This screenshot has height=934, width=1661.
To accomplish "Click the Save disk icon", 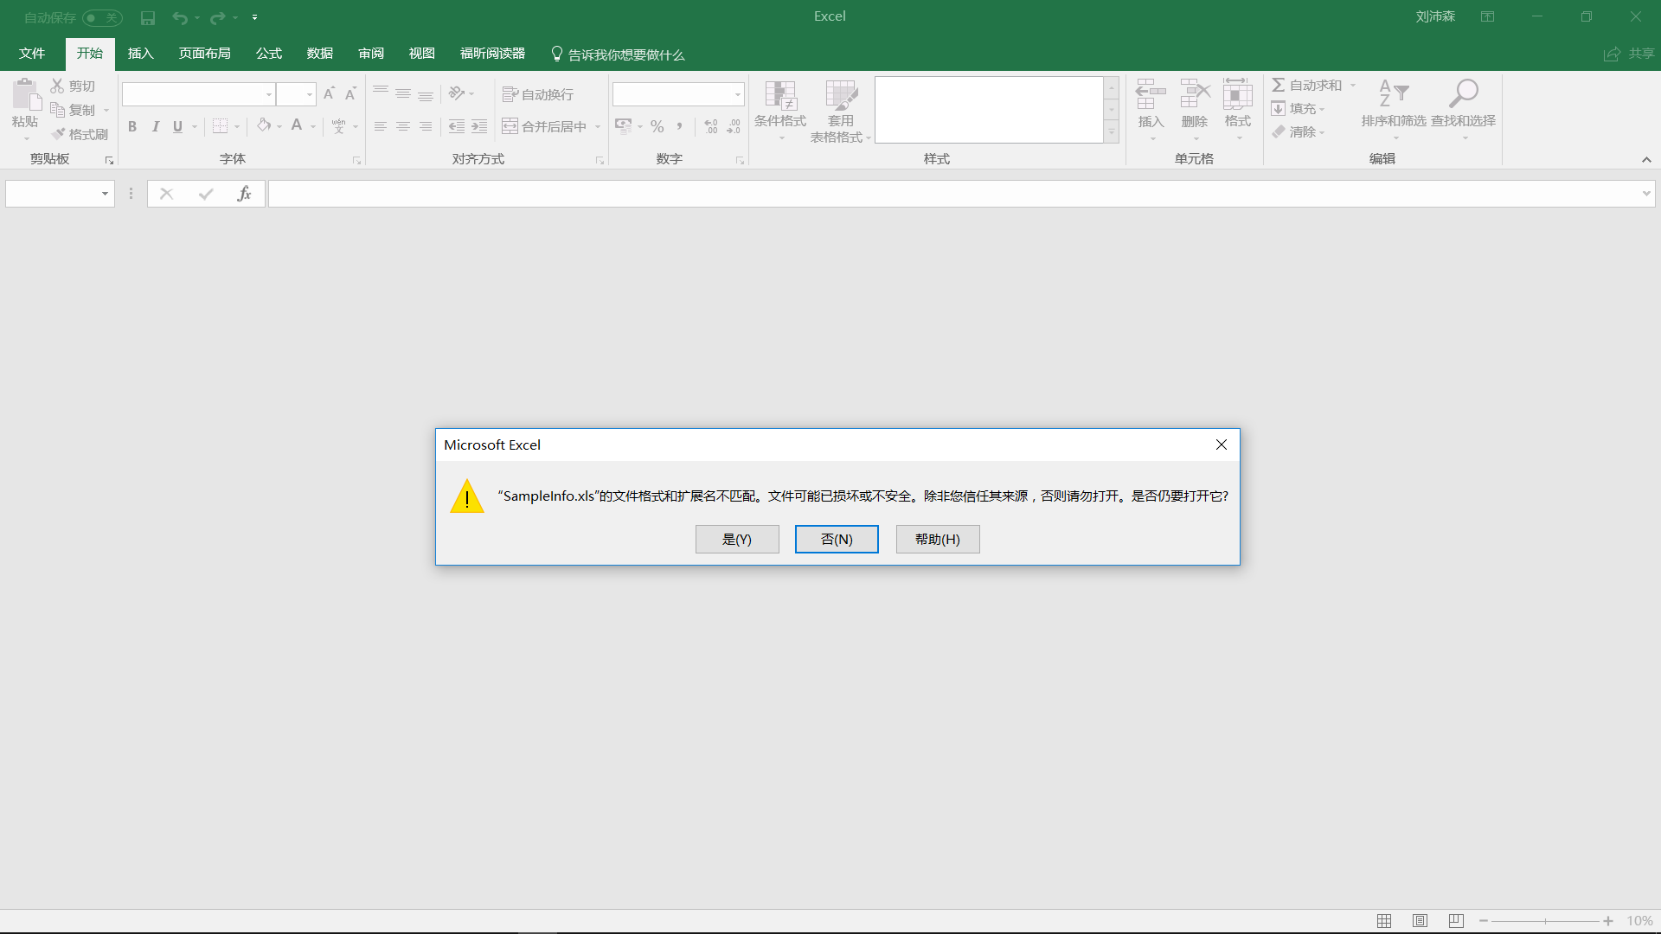I will (x=148, y=17).
